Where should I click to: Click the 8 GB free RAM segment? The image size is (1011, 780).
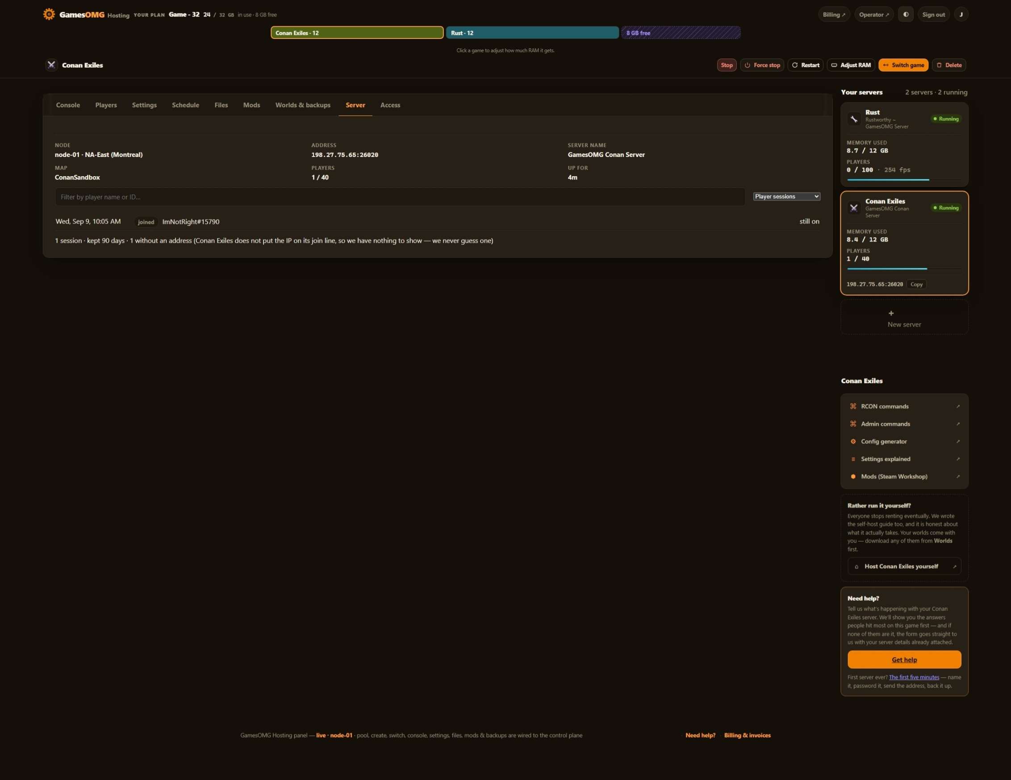681,33
